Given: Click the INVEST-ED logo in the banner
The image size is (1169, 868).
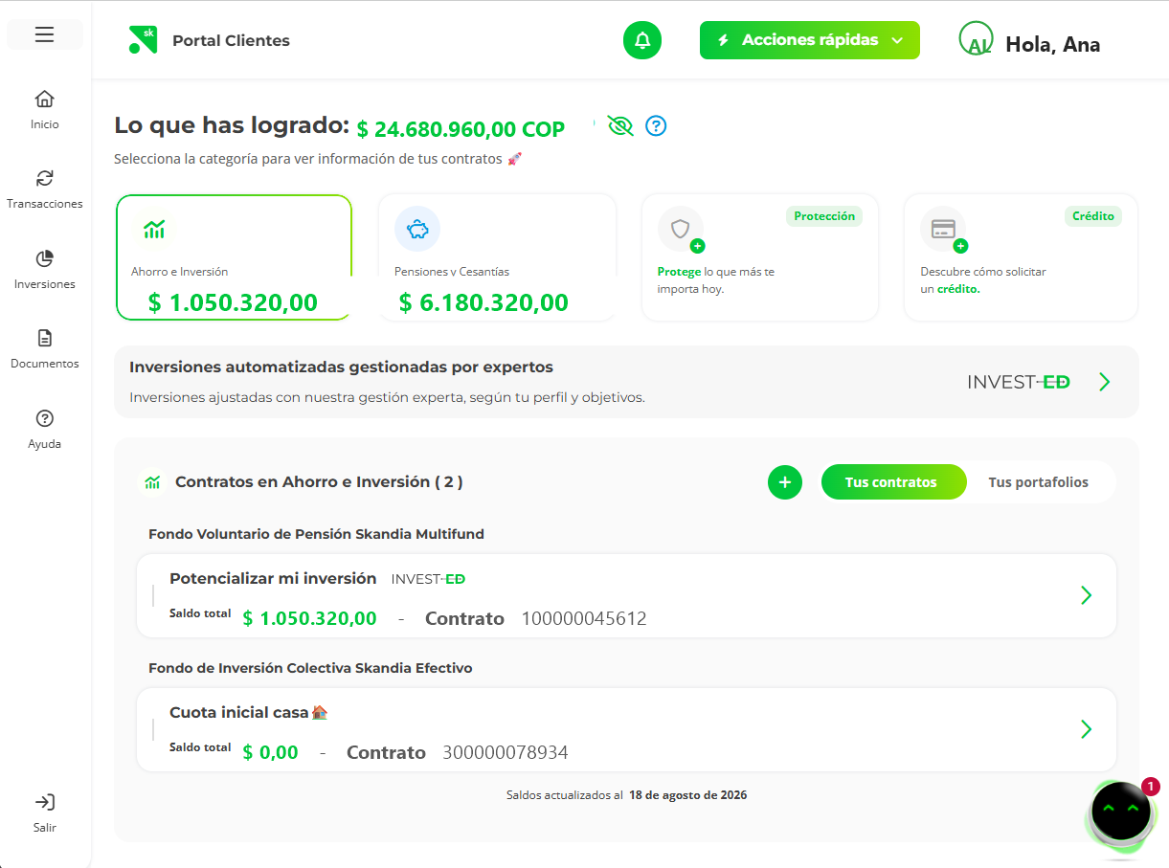Looking at the screenshot, I should (x=1018, y=382).
